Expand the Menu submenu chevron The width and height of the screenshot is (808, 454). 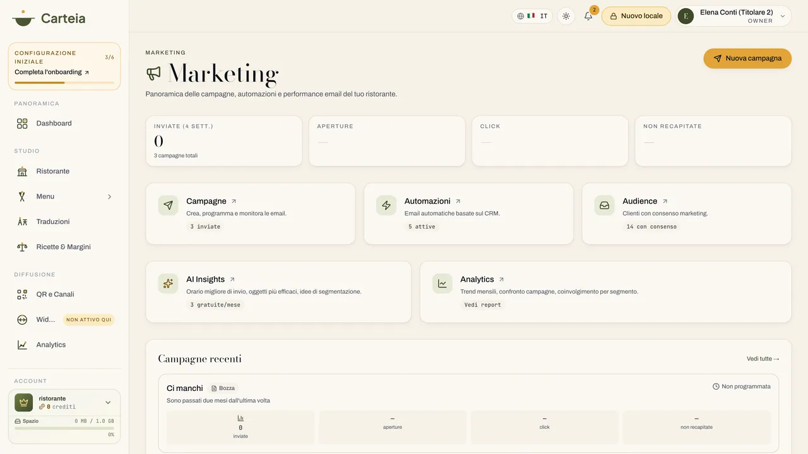tap(109, 197)
